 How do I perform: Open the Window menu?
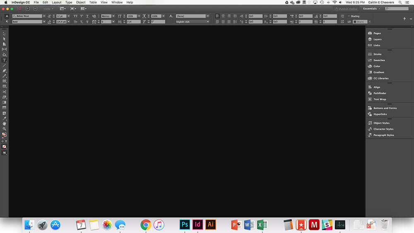click(117, 2)
